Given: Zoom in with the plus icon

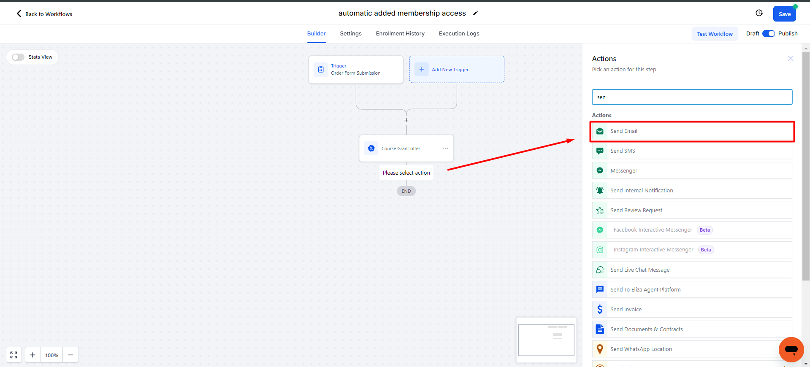Looking at the screenshot, I should tap(33, 355).
